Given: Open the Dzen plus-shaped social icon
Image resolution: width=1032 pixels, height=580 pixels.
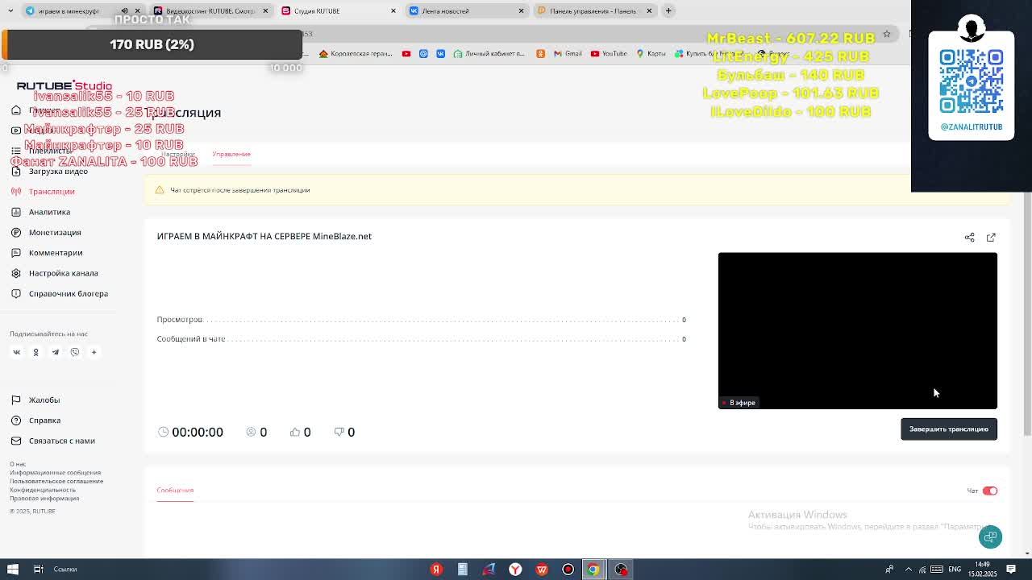Looking at the screenshot, I should 94,352.
